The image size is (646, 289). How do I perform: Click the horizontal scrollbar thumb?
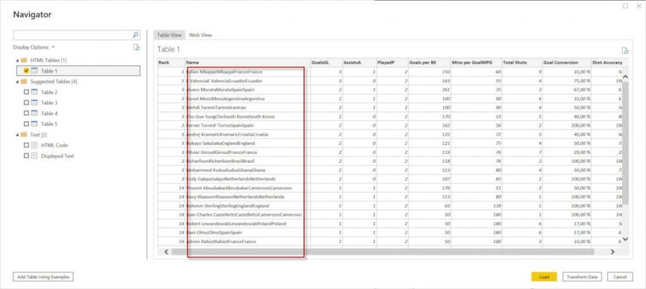click(x=383, y=252)
